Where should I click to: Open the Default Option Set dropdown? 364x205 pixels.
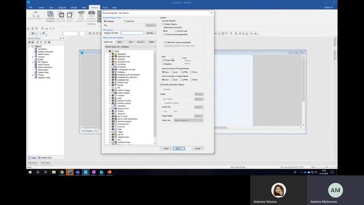(130, 47)
